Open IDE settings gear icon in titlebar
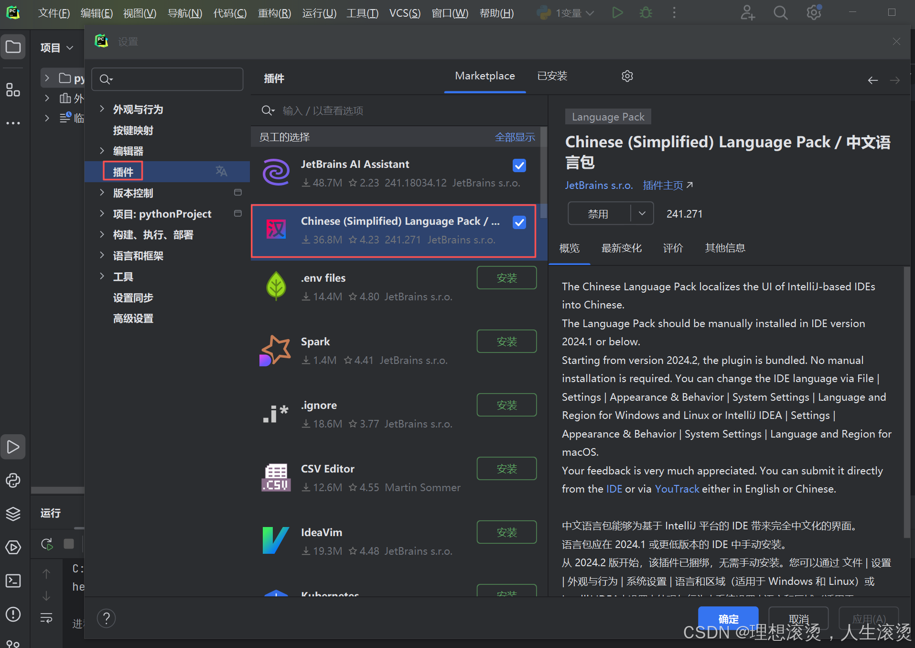The height and width of the screenshot is (648, 915). tap(814, 12)
